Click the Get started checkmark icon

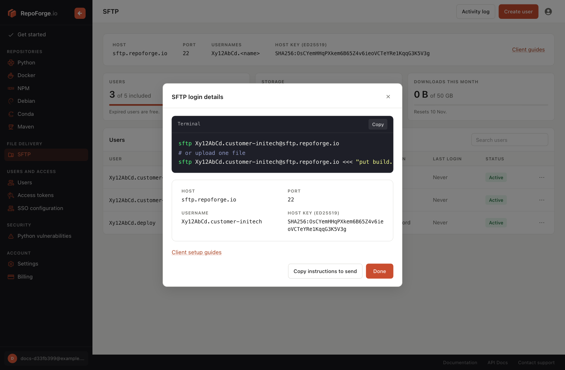(11, 35)
